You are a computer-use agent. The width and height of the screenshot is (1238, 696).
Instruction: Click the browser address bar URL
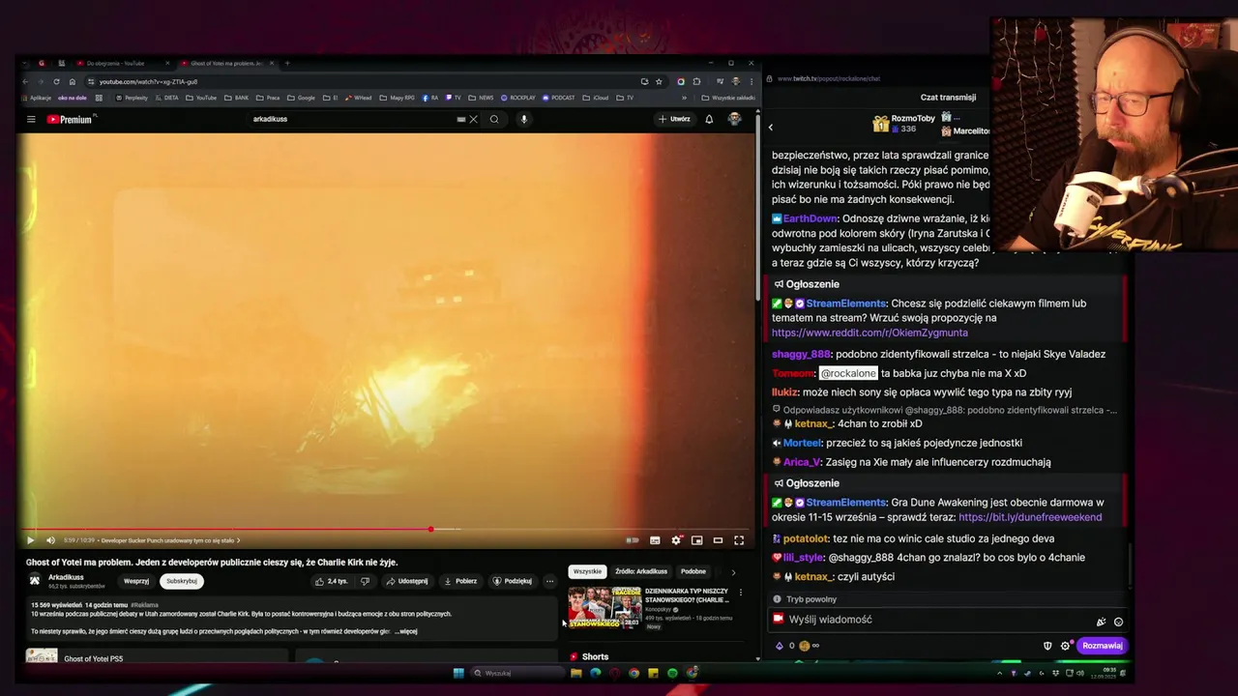tap(148, 82)
